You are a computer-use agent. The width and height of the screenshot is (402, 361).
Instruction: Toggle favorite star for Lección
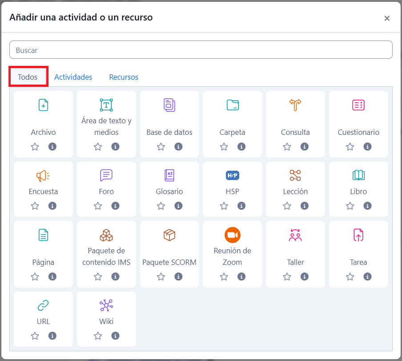[287, 206]
